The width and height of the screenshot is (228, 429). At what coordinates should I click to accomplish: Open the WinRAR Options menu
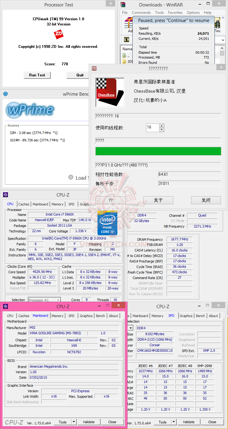pos(193,13)
